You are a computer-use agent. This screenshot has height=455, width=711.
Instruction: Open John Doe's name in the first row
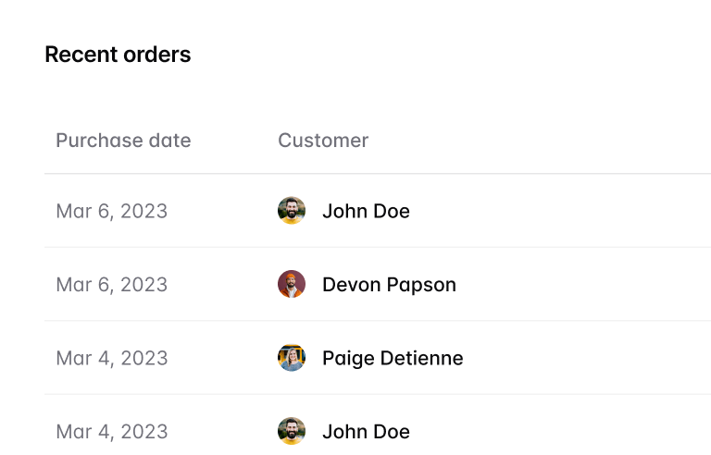click(x=366, y=211)
